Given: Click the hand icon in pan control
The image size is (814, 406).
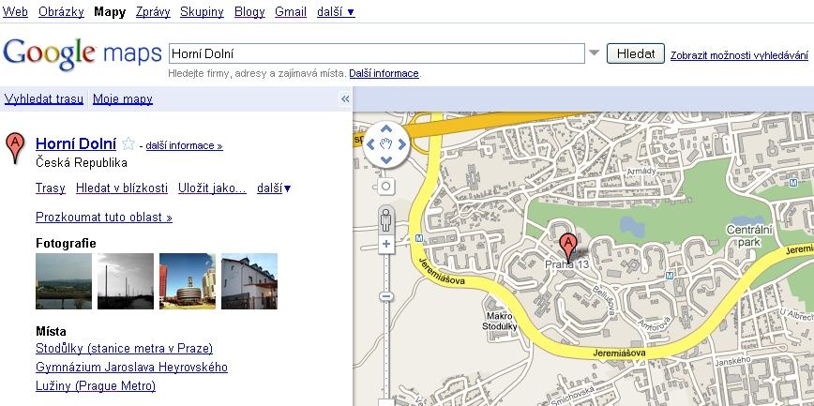Looking at the screenshot, I should pos(385,144).
